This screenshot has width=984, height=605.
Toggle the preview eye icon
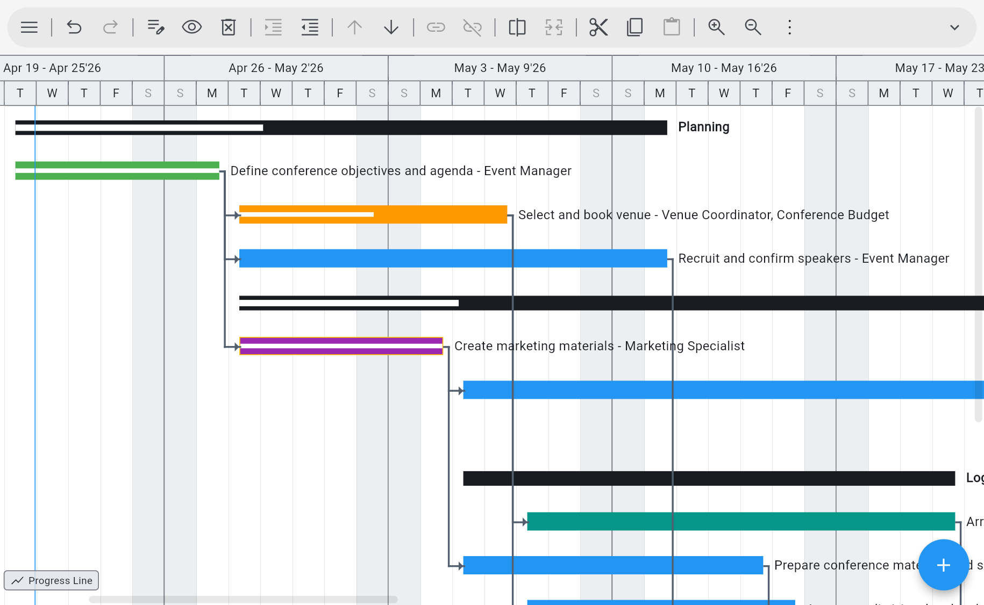pos(191,27)
